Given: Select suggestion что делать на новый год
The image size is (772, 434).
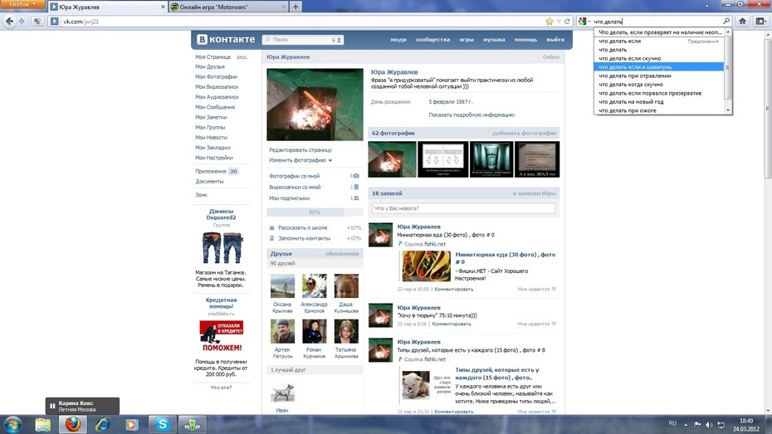Looking at the screenshot, I should coord(659,102).
